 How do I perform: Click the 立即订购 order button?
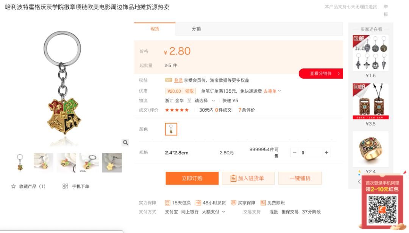click(192, 178)
